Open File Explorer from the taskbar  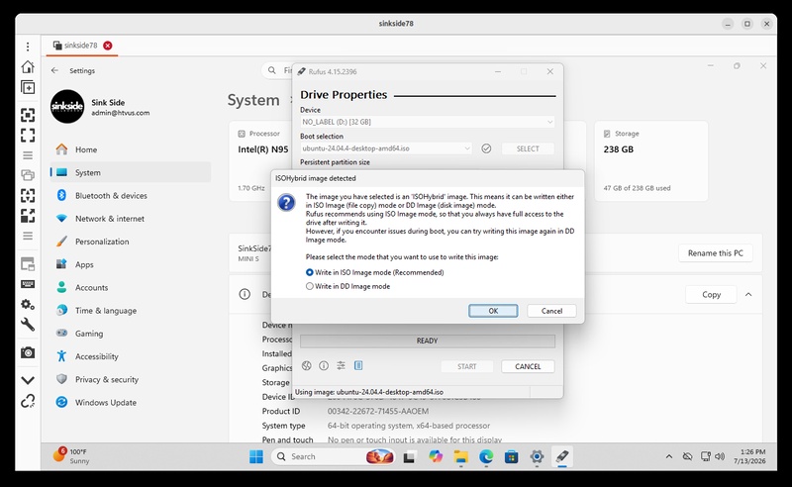460,456
